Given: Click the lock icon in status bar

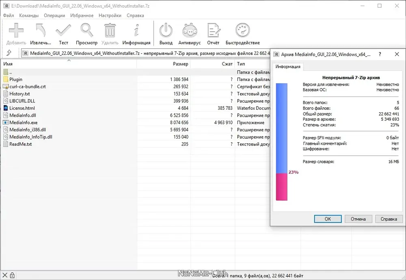Looking at the screenshot, I should coord(12,276).
